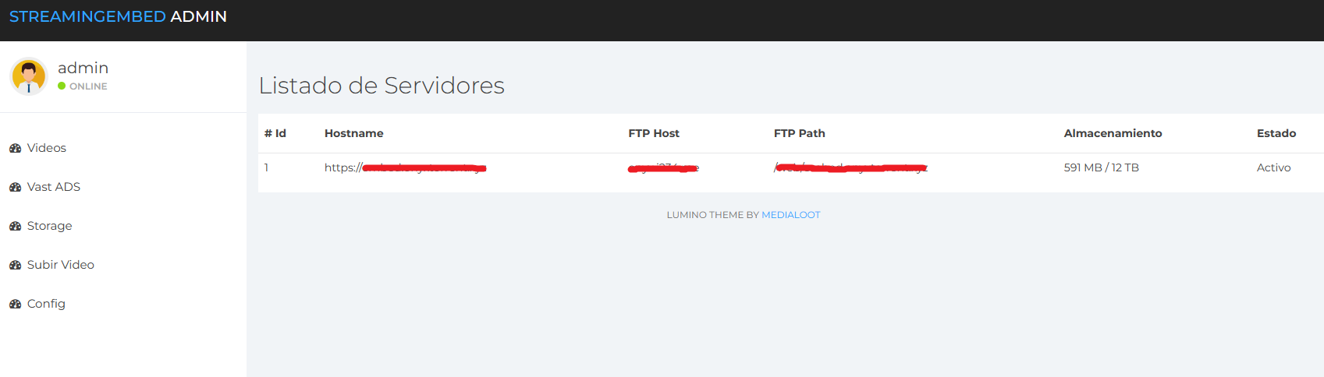
Task: Click the dashboard icon beside Subir Video
Action: (x=15, y=265)
